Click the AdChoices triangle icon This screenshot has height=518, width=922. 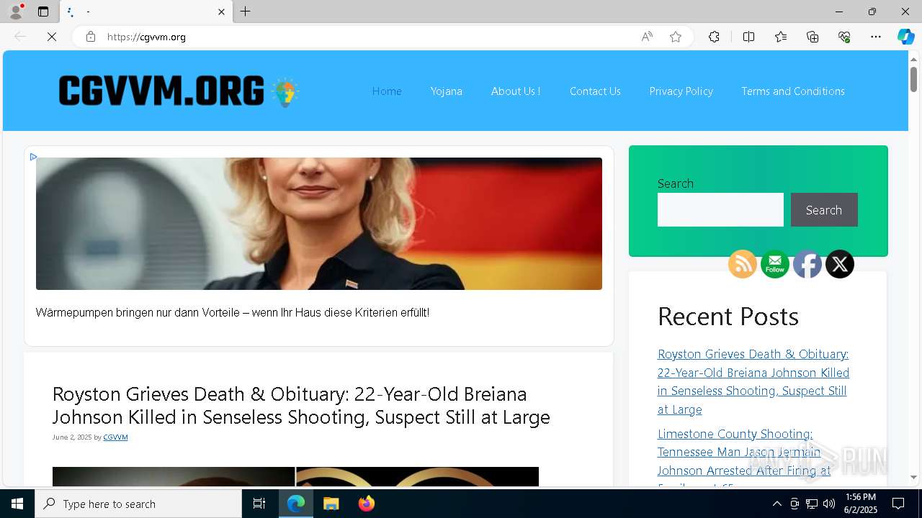pyautogui.click(x=33, y=157)
